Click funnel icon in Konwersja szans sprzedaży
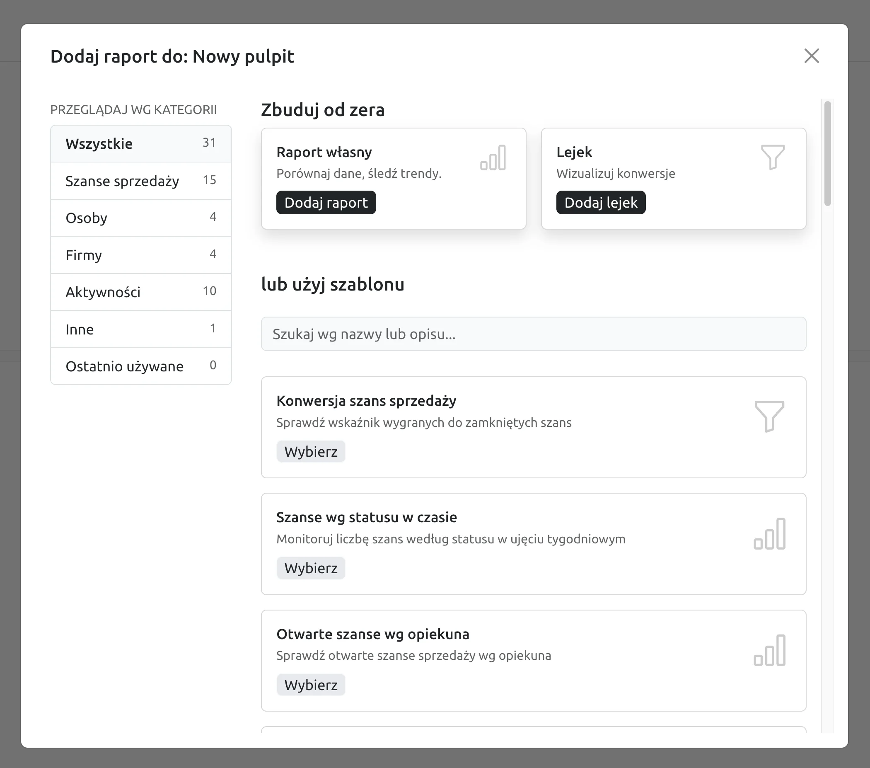870x768 pixels. pyautogui.click(x=769, y=417)
